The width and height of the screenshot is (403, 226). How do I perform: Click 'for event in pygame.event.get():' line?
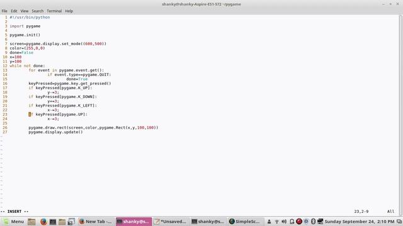pyautogui.click(x=66, y=70)
